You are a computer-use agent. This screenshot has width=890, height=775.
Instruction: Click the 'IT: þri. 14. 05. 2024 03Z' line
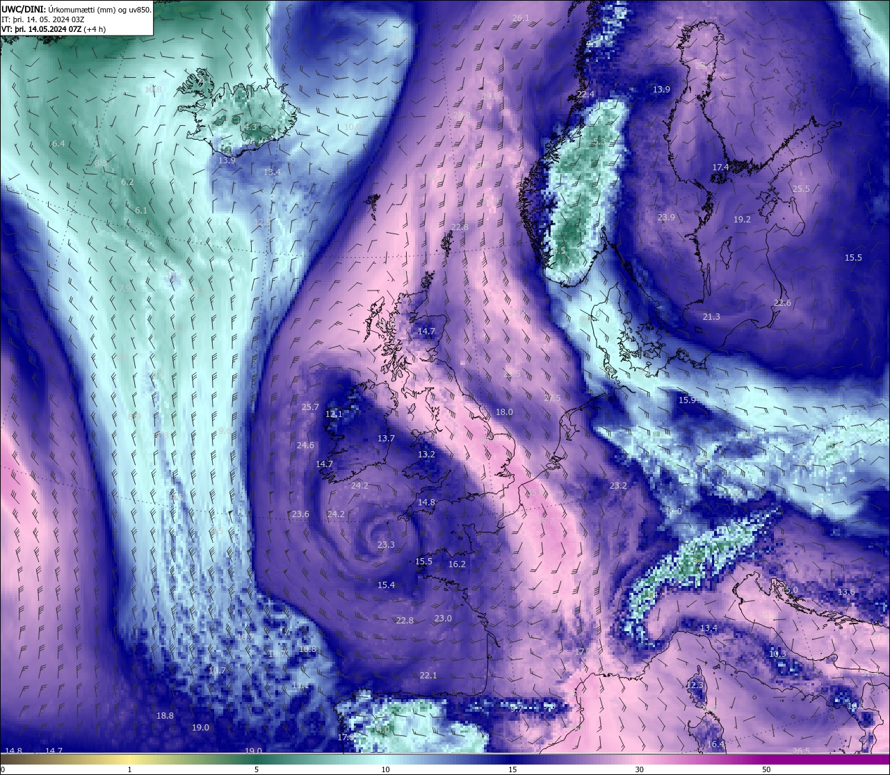pos(43,19)
